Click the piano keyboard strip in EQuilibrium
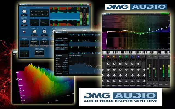The width and height of the screenshot is (175, 109). (x=136, y=53)
